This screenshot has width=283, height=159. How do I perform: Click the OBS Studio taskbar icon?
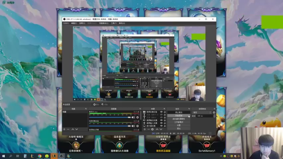click(61, 156)
